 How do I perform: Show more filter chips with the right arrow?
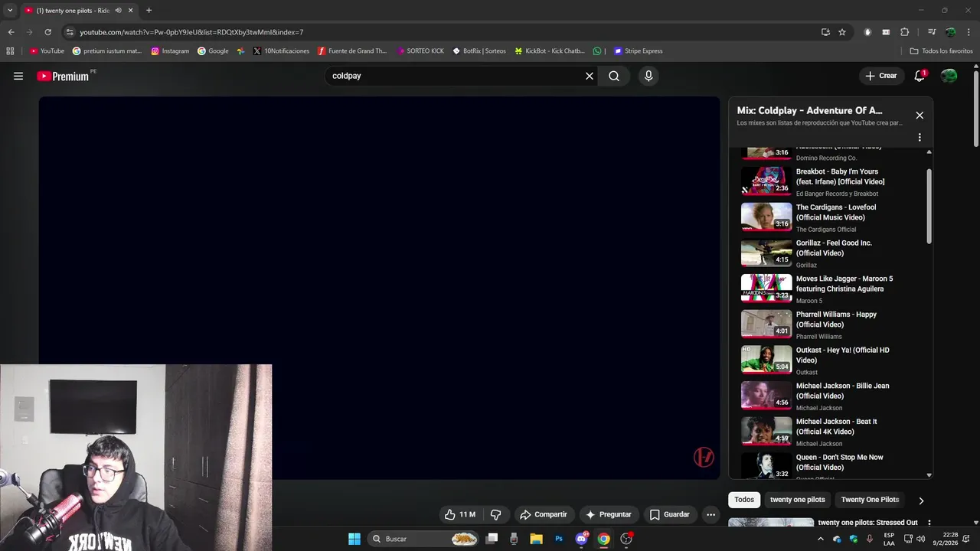(921, 500)
